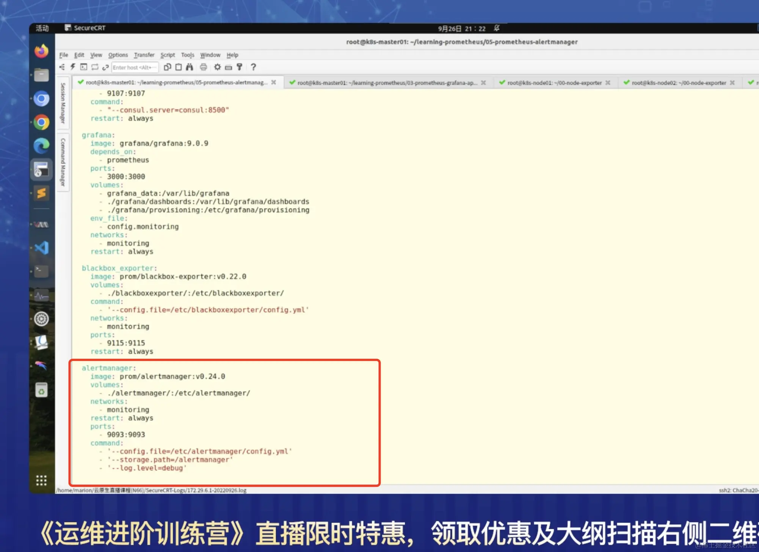
Task: Click the Print toolbar icon
Action: (x=204, y=67)
